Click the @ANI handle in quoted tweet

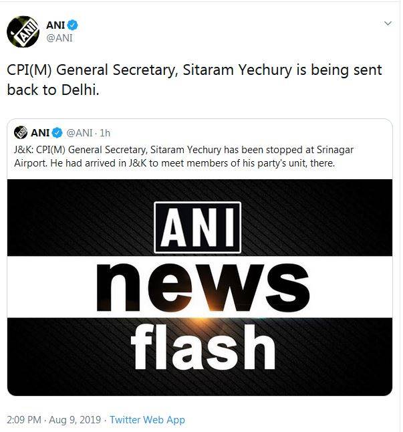coord(80,132)
